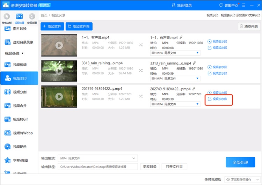Viewport: 262px width, 185px height.
Task: Click the 更改目录 button
Action: point(150,166)
